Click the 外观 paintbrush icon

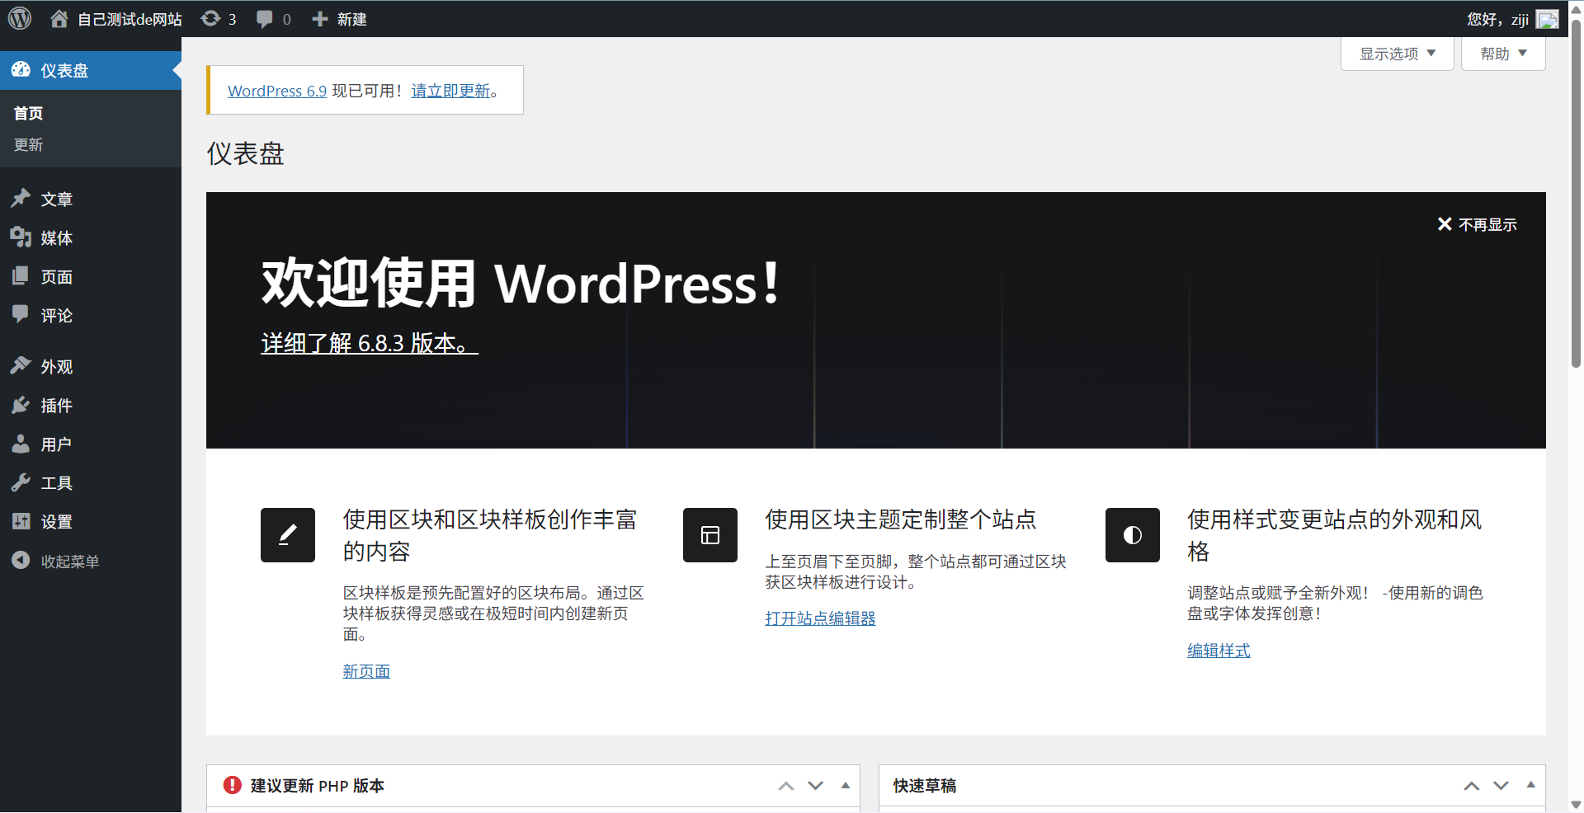point(21,366)
